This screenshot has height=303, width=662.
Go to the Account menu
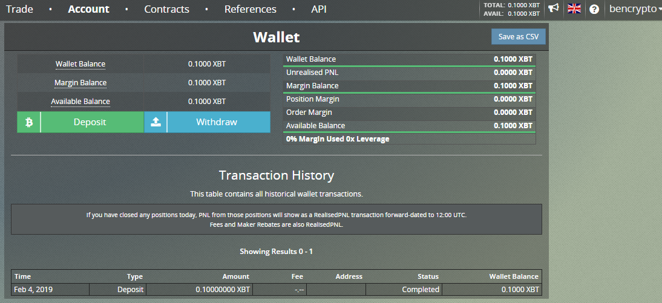click(89, 9)
